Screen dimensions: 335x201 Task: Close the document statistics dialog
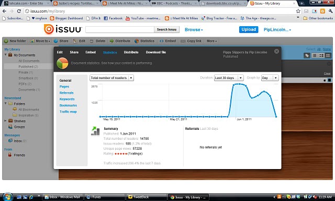276,51
